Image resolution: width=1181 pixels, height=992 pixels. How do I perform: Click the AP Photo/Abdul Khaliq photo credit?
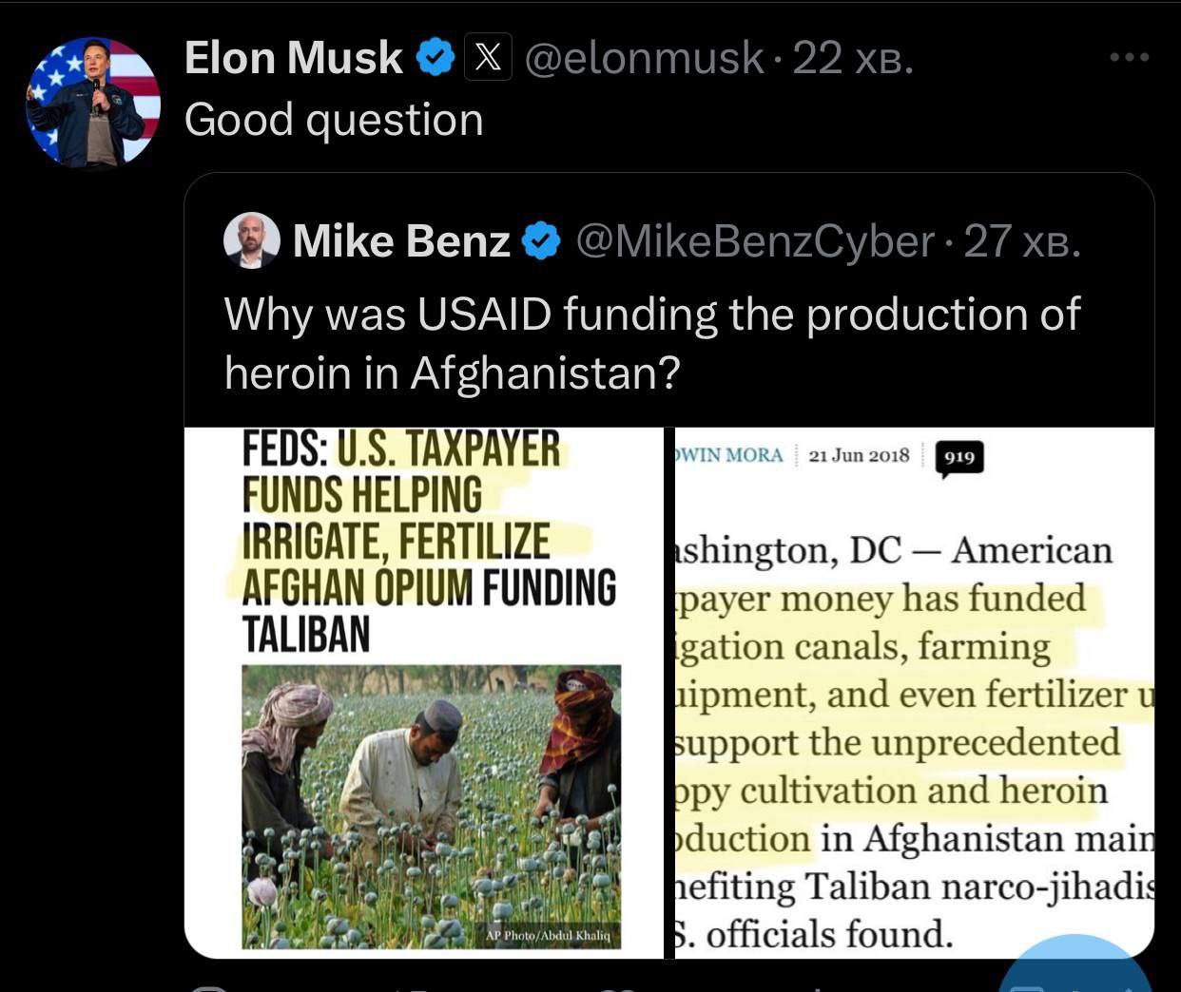coord(548,935)
